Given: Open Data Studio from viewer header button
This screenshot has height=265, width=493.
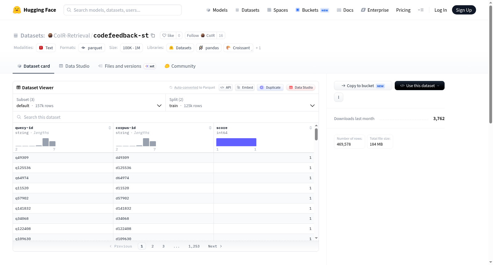Looking at the screenshot, I should [x=301, y=87].
